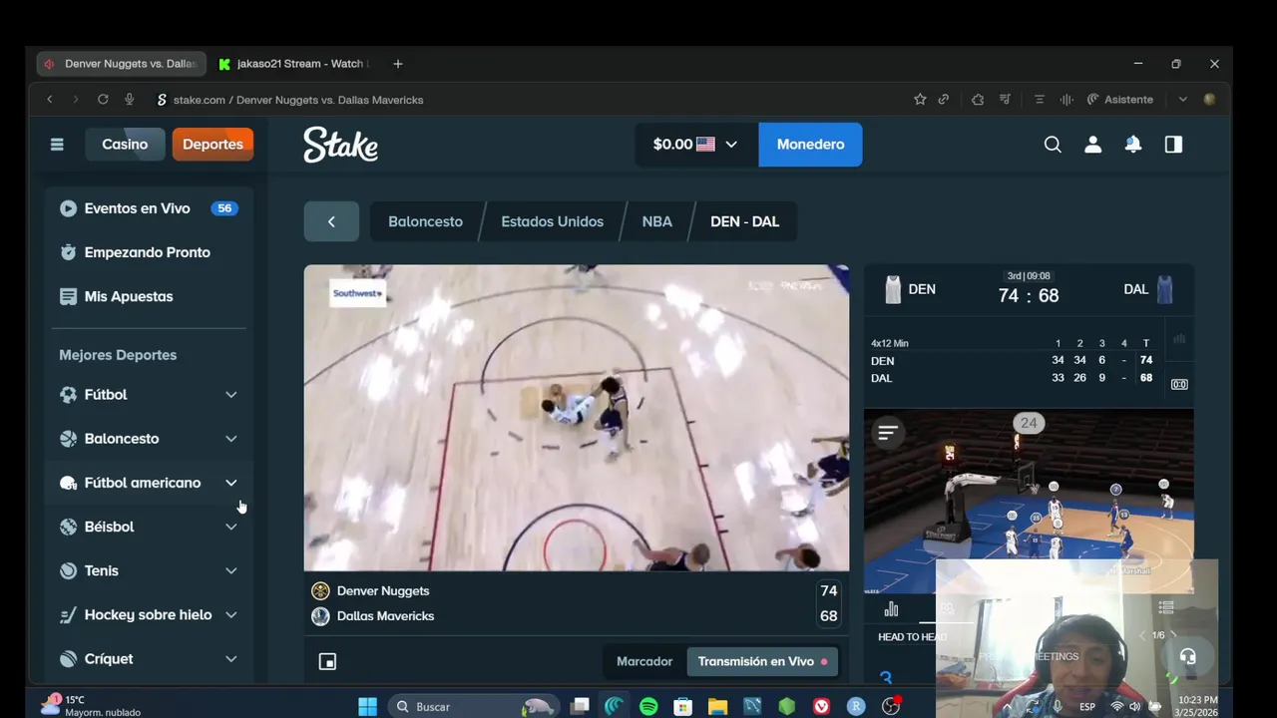Viewport: 1277px width, 718px height.
Task: Click the theater mode icon below video
Action: point(327,661)
